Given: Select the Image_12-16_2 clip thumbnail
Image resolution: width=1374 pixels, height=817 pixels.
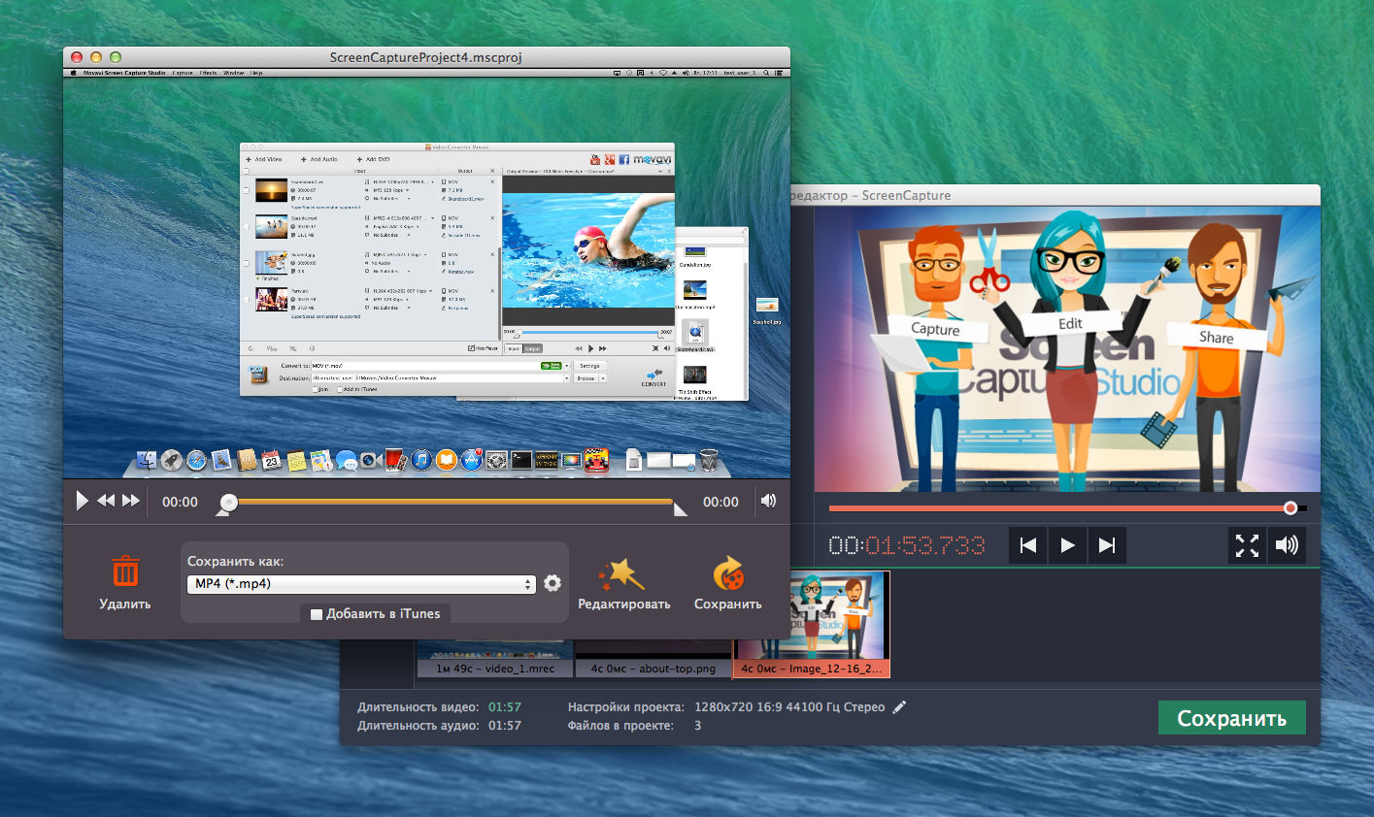Looking at the screenshot, I should [x=813, y=623].
